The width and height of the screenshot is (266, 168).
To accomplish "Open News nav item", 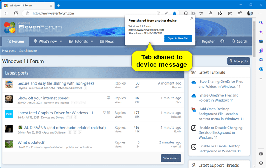I will click(107, 41).
